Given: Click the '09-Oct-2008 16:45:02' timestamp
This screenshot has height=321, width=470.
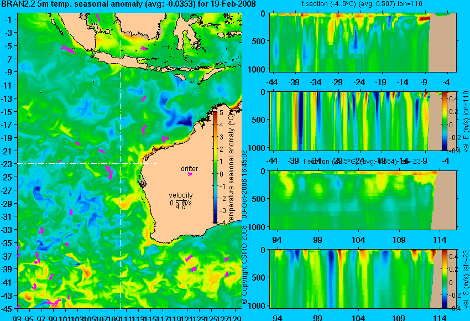Looking at the screenshot, I should [244, 184].
